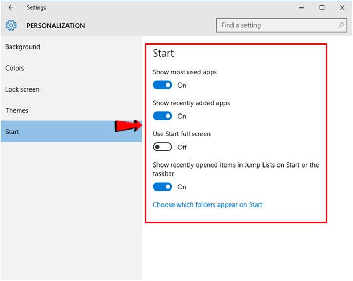Click the Personalization gear icon
This screenshot has width=353, height=281.
(x=11, y=25)
